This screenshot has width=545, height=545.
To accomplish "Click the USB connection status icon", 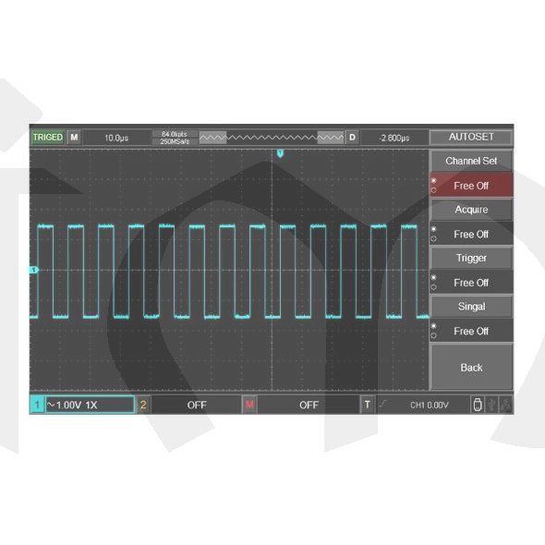I will click(x=491, y=405).
